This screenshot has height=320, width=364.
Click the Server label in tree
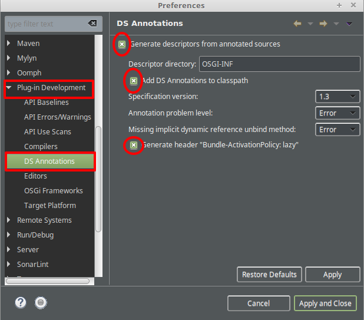tap(28, 250)
